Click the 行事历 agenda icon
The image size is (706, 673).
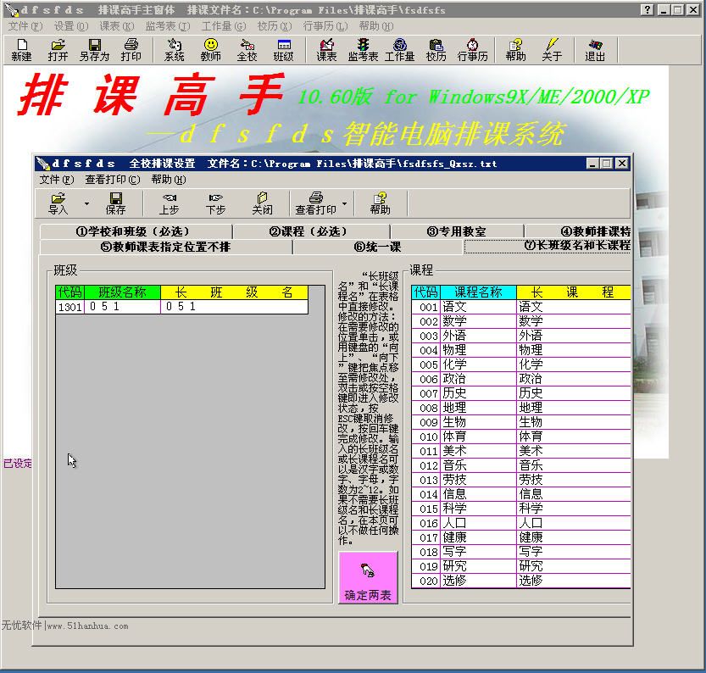pyautogui.click(x=472, y=49)
